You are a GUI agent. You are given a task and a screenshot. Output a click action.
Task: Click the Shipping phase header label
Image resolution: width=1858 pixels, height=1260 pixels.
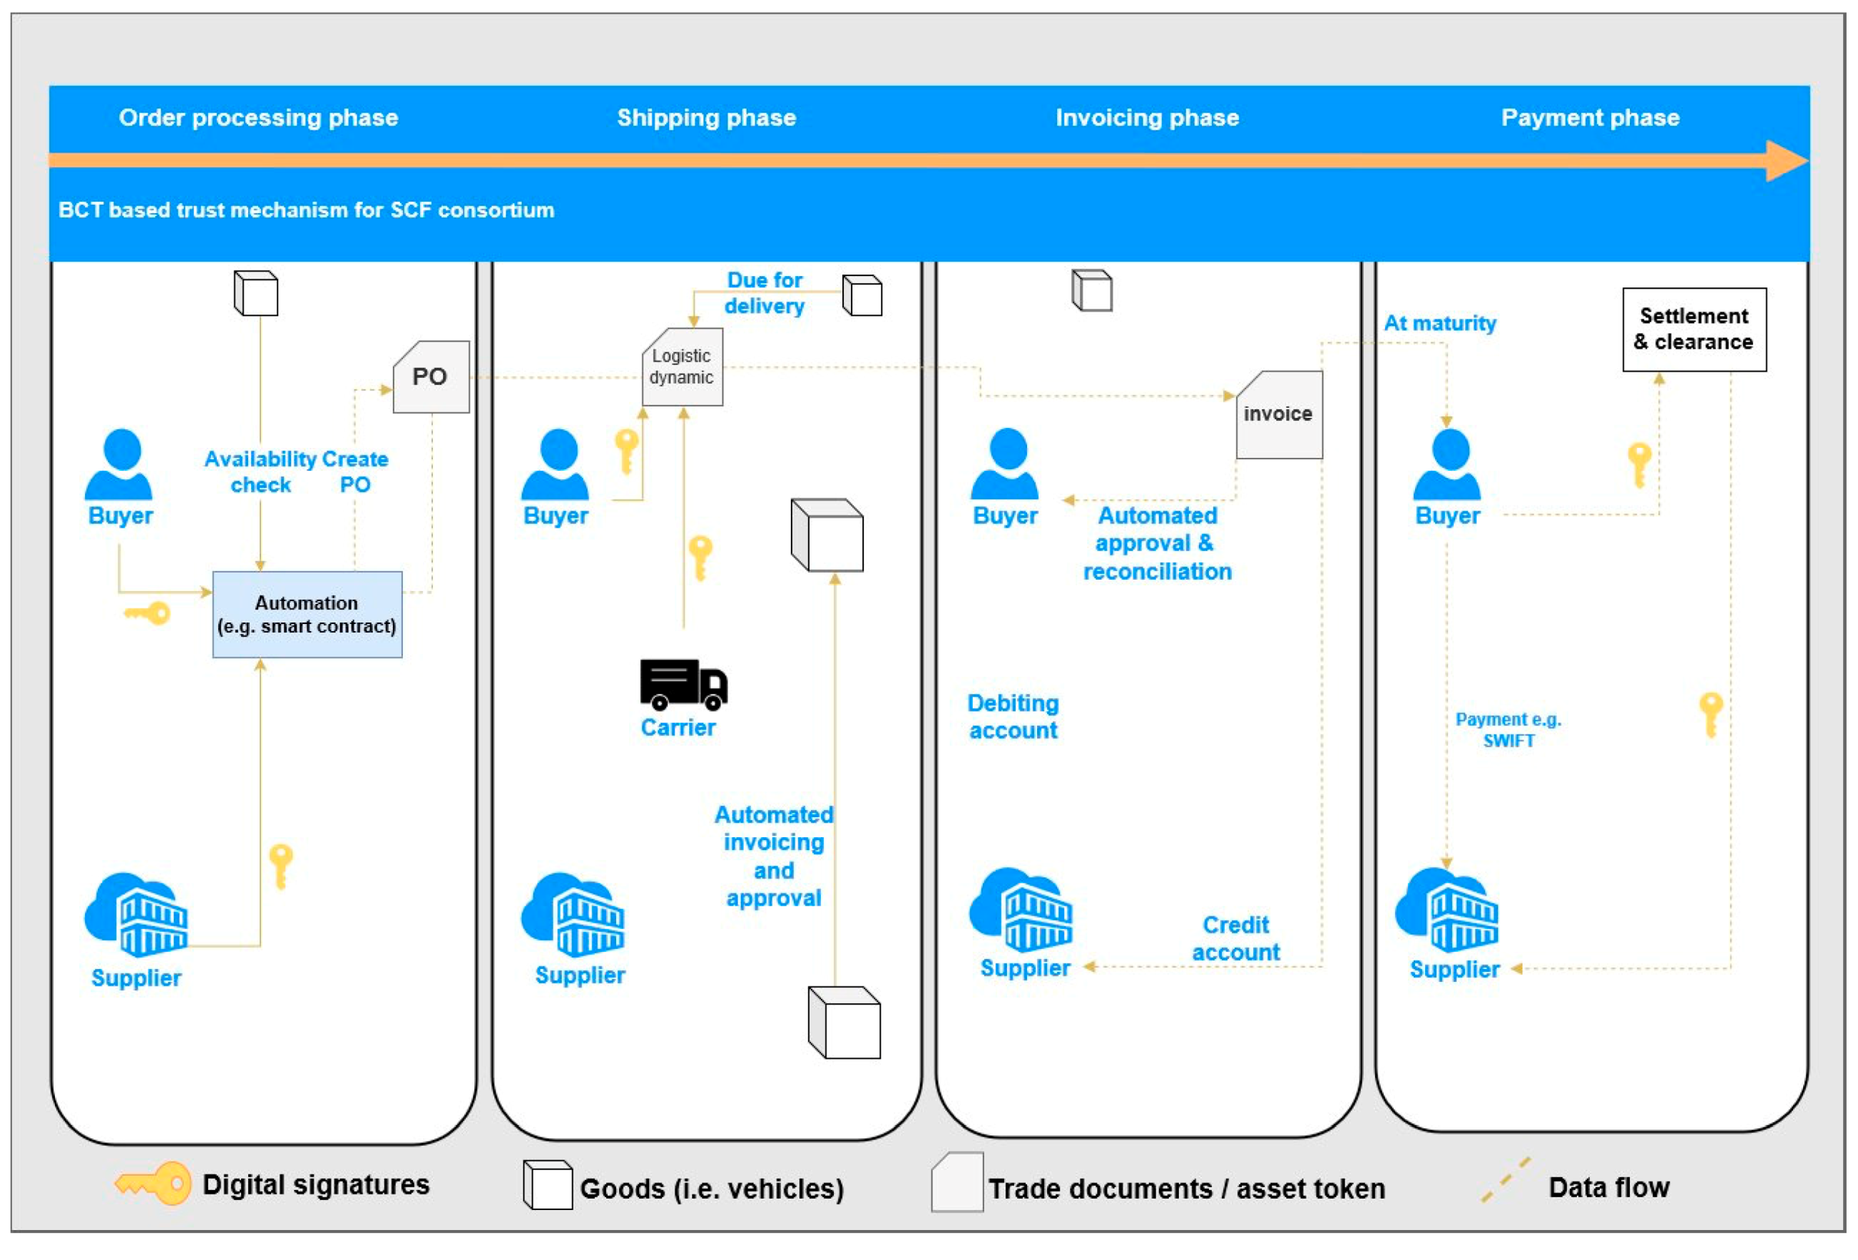(x=707, y=118)
